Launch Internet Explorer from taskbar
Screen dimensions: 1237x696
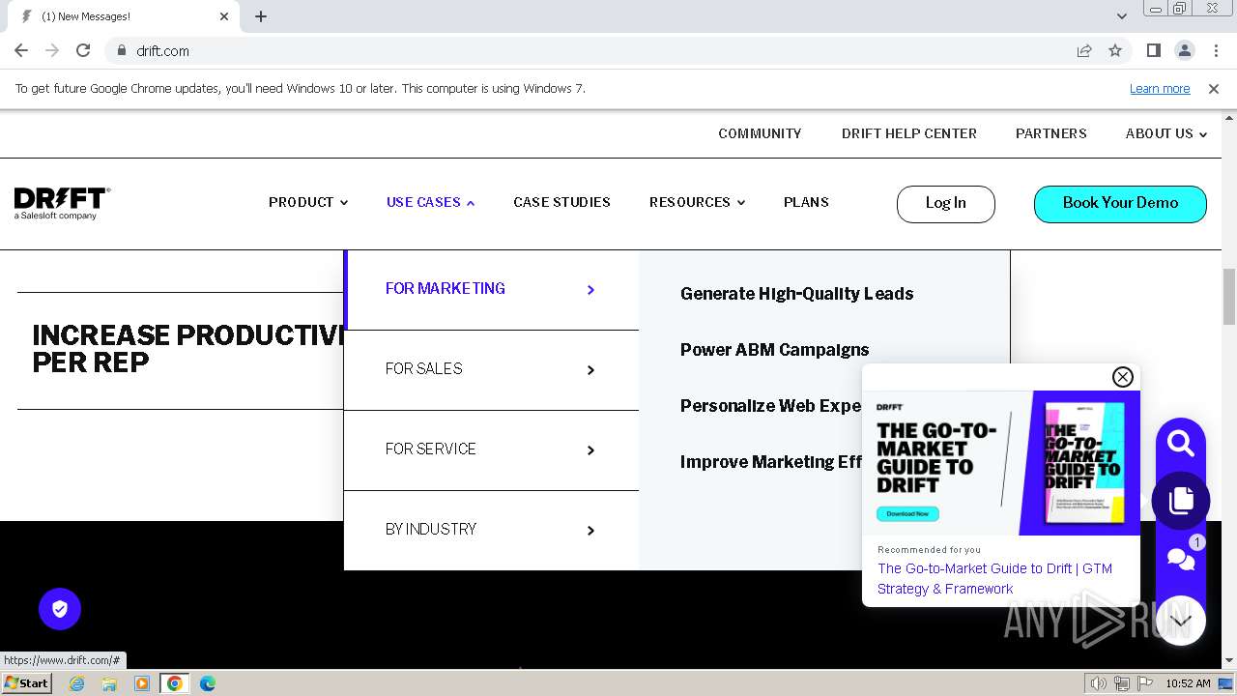point(76,683)
